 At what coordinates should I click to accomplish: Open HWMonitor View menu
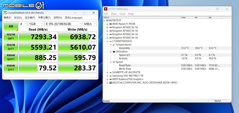(x=114, y=14)
